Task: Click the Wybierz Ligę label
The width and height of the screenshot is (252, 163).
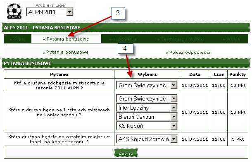Action: pyautogui.click(x=50, y=5)
